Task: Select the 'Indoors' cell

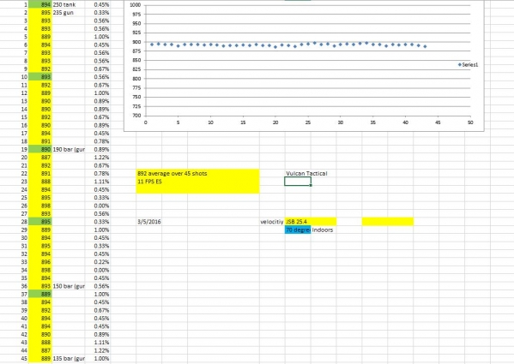Action: click(323, 230)
